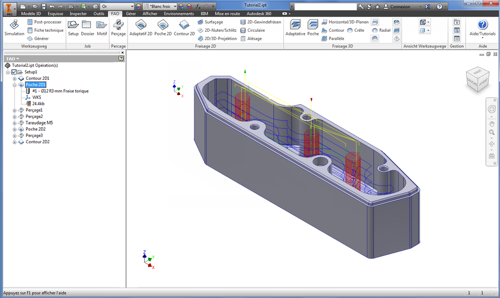Switch to Esquisse tab

click(x=55, y=14)
